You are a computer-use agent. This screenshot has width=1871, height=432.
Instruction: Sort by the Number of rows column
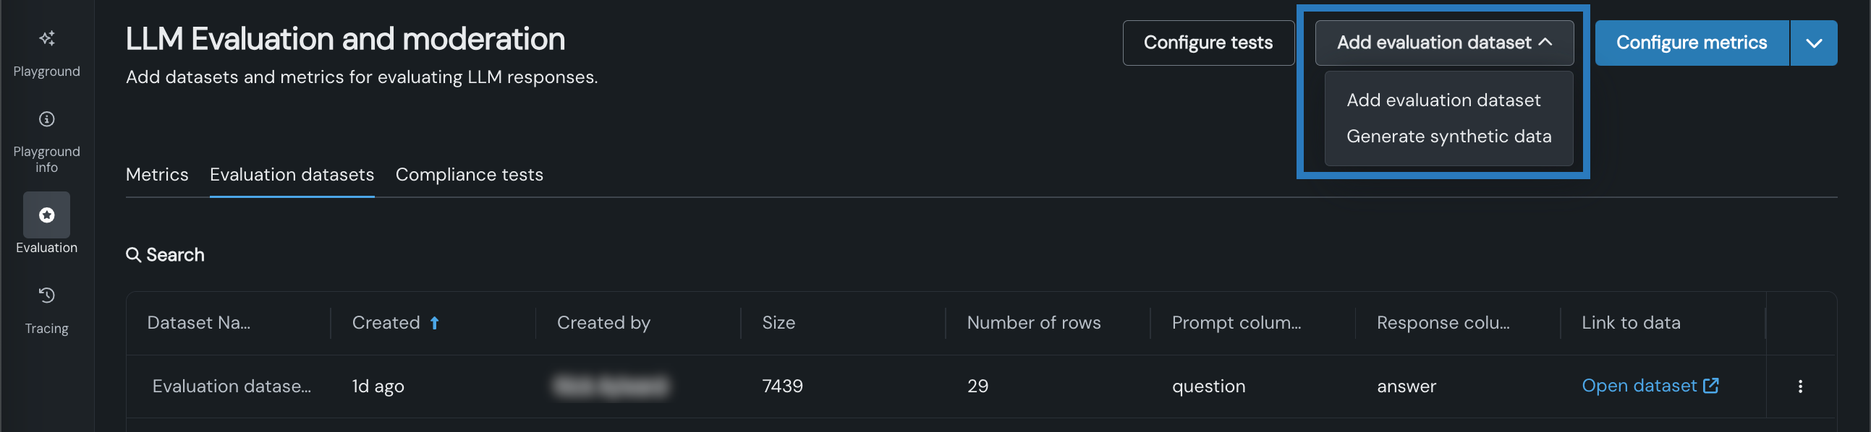[x=1034, y=323]
